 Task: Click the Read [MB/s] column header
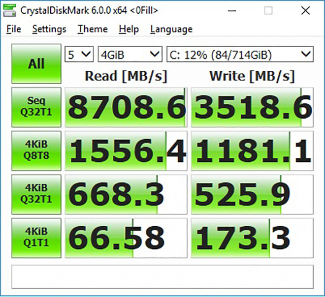click(126, 76)
